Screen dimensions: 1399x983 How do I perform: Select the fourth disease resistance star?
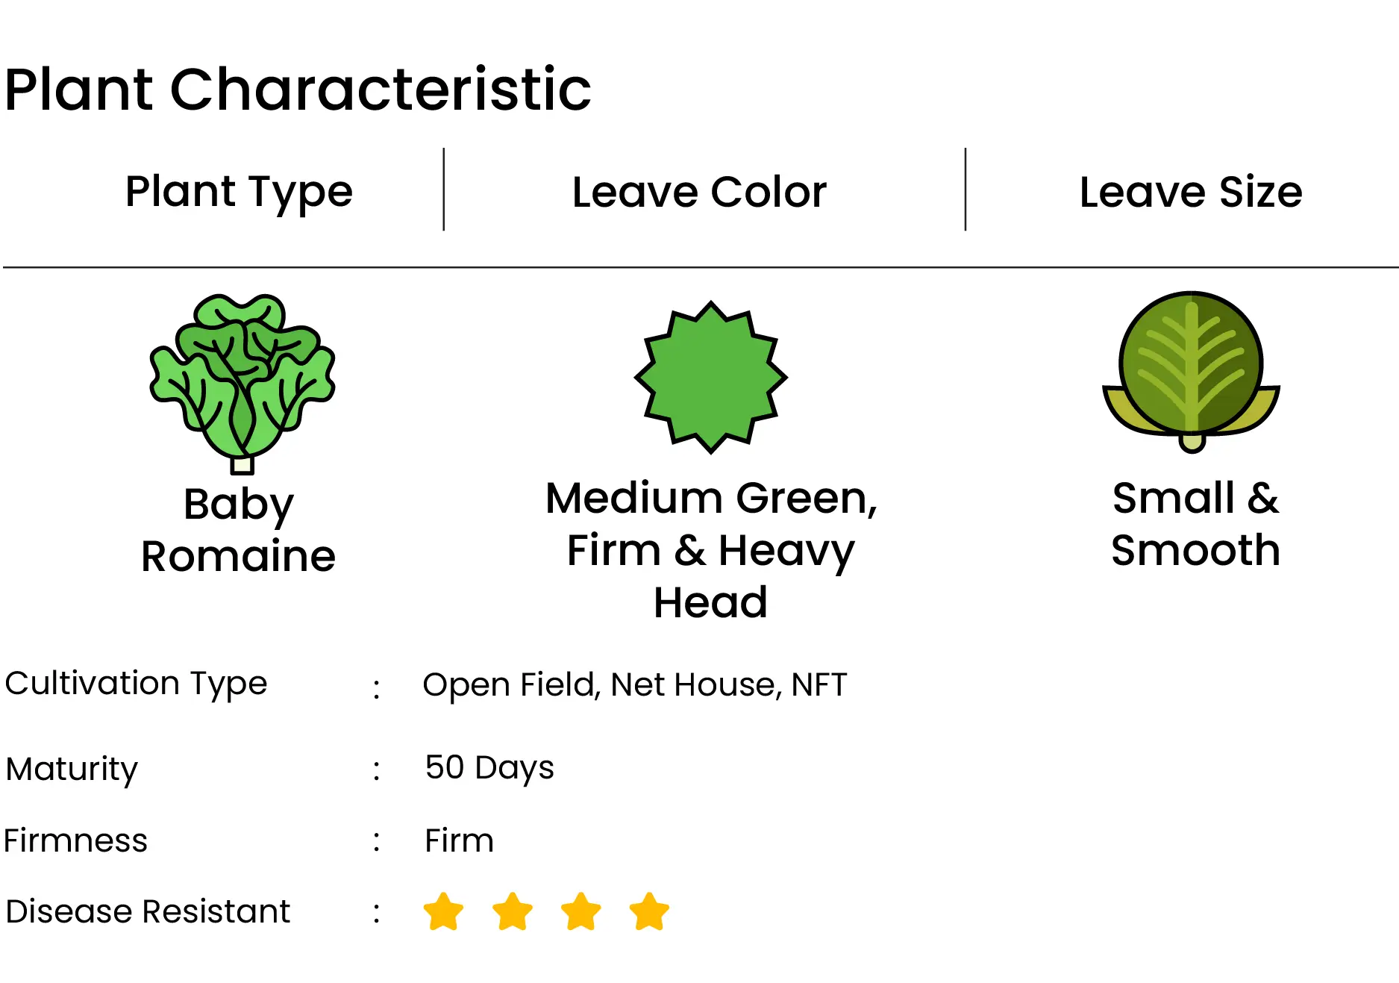coord(649,911)
